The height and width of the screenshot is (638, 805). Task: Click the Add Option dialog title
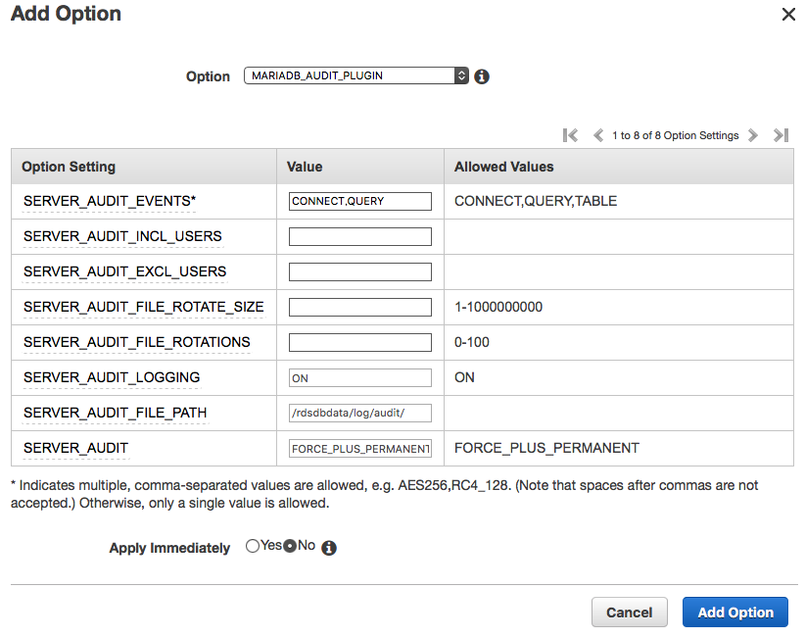(66, 14)
